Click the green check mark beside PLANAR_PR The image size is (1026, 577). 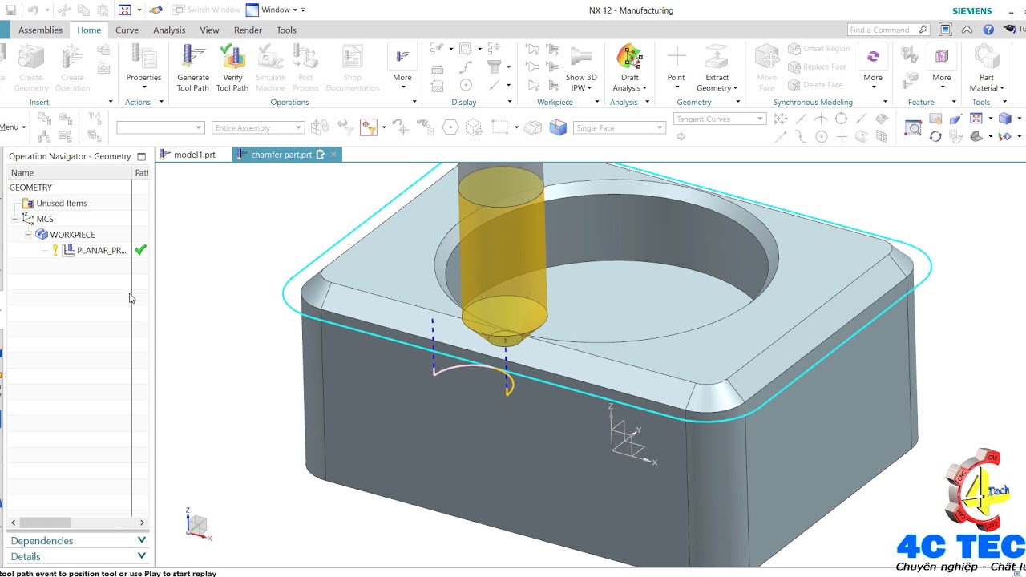click(x=141, y=250)
